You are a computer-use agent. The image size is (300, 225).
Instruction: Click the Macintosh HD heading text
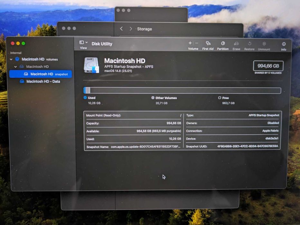point(125,61)
